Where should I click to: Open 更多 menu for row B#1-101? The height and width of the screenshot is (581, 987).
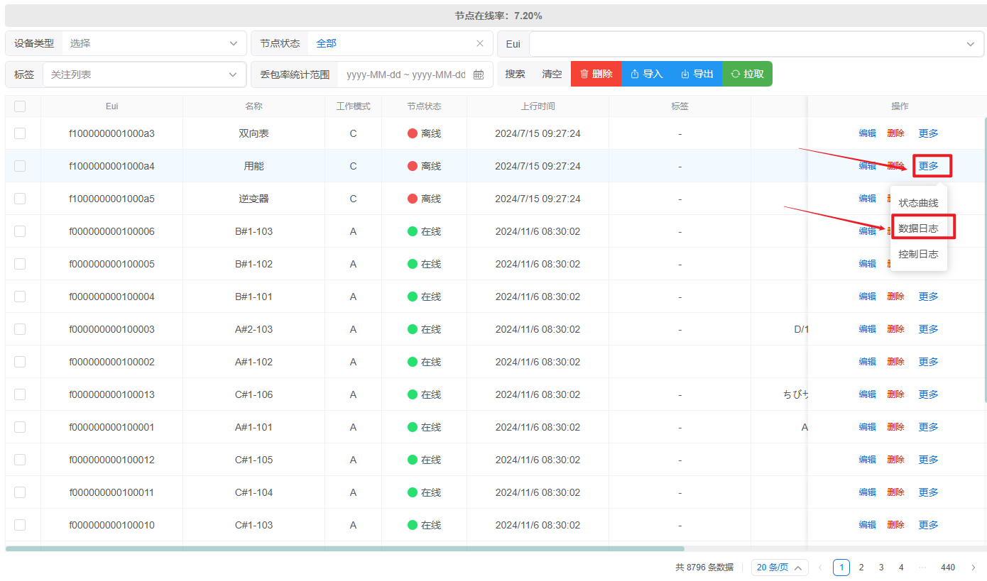(x=928, y=297)
